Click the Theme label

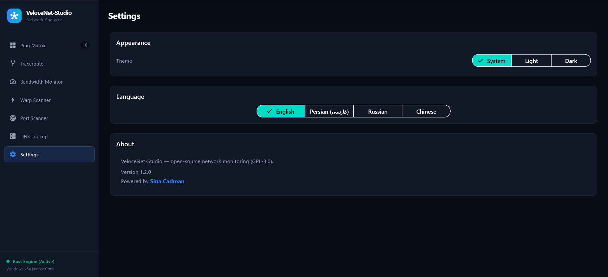tap(124, 61)
